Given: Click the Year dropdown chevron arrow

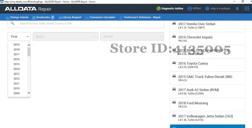Looking at the screenshot, I should (x=28, y=37).
